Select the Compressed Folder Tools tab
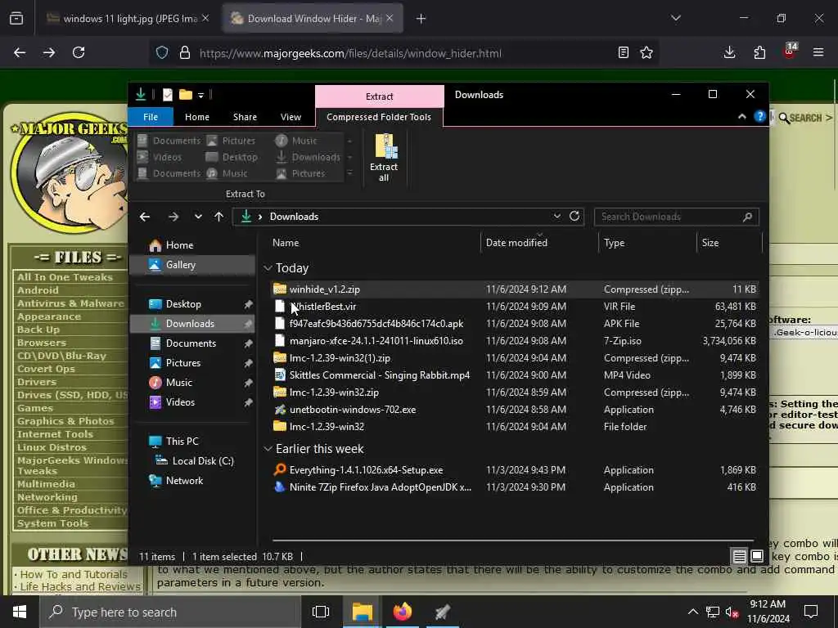This screenshot has height=628, width=838. tap(378, 117)
